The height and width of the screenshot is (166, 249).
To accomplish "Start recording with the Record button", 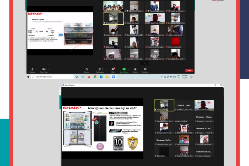I will [x=135, y=70].
